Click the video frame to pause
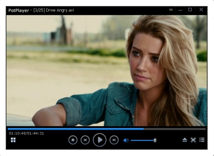This screenshot has width=214, height=156. coord(107,71)
